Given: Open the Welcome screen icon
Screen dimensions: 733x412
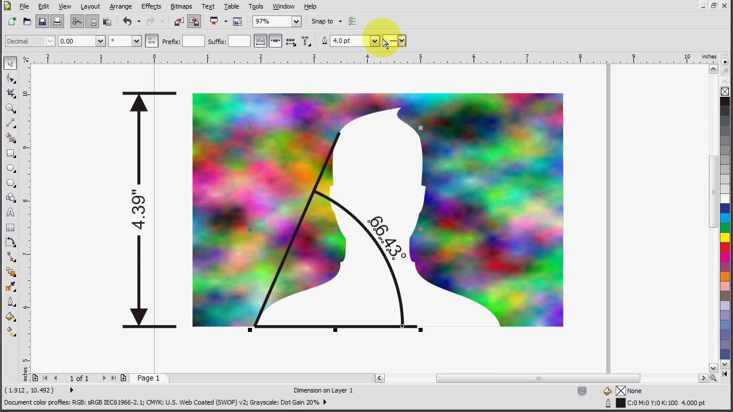Looking at the screenshot, I should coord(238,21).
